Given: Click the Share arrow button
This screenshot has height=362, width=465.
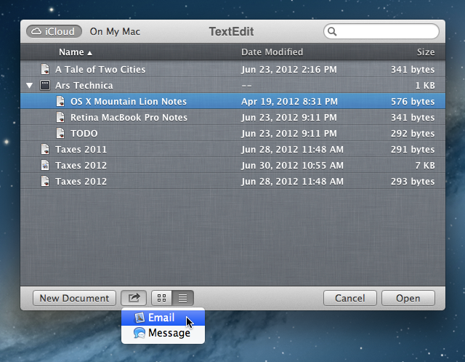Looking at the screenshot, I should 134,297.
